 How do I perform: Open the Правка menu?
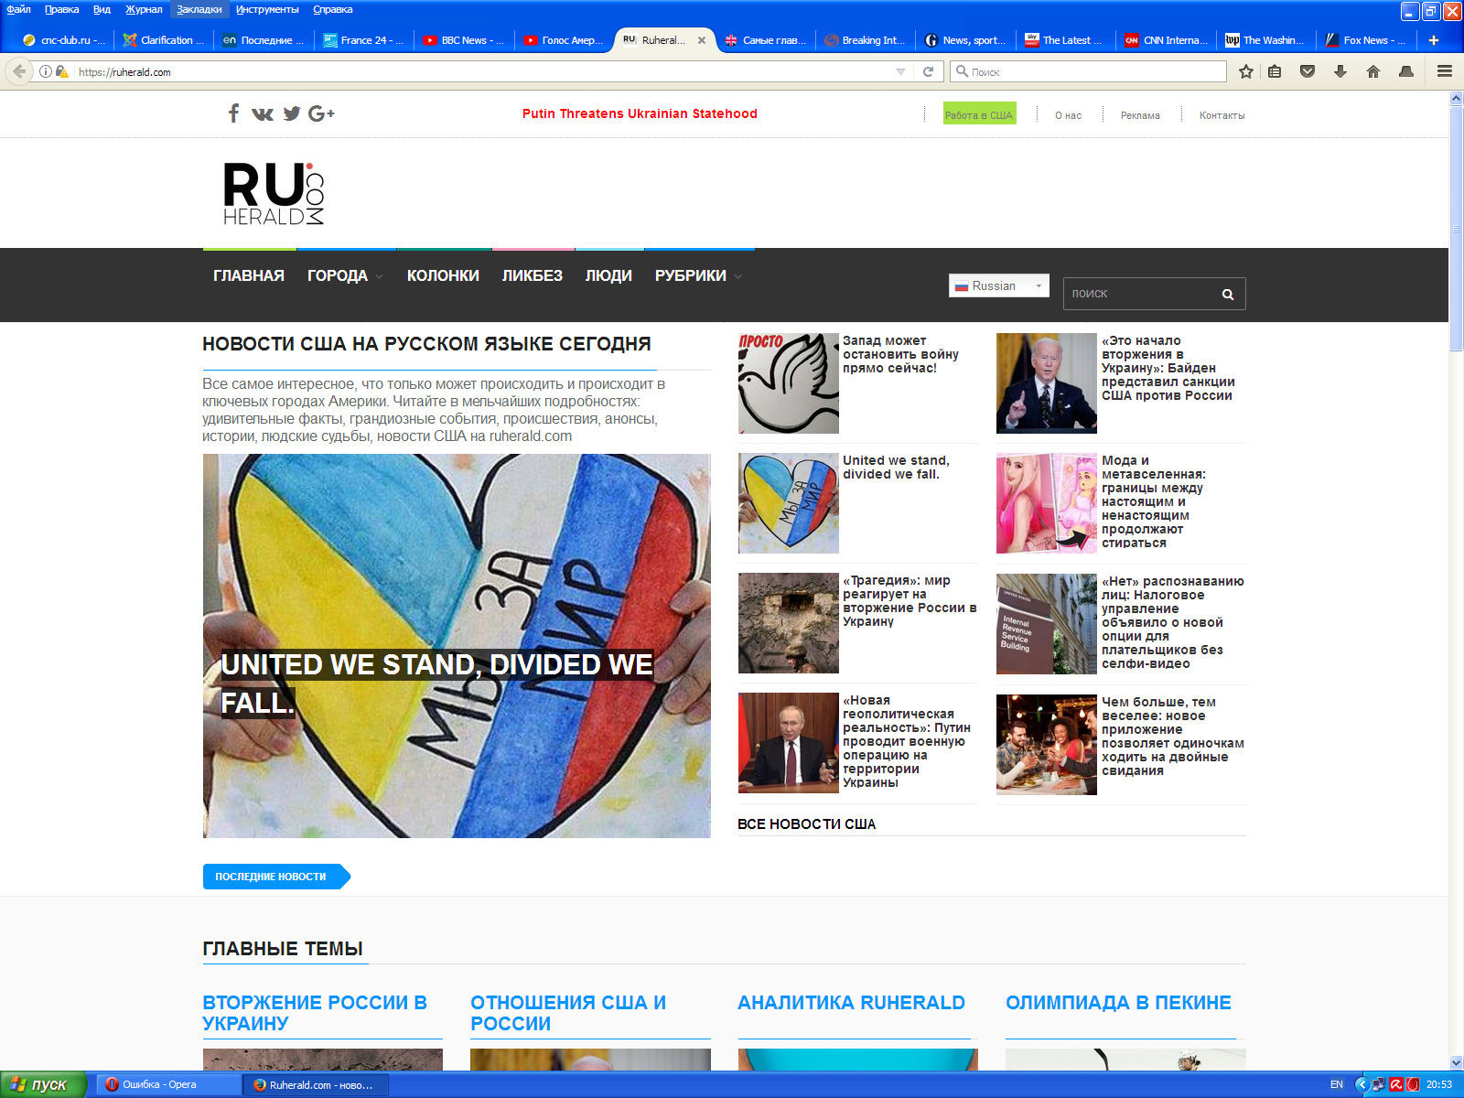61,9
